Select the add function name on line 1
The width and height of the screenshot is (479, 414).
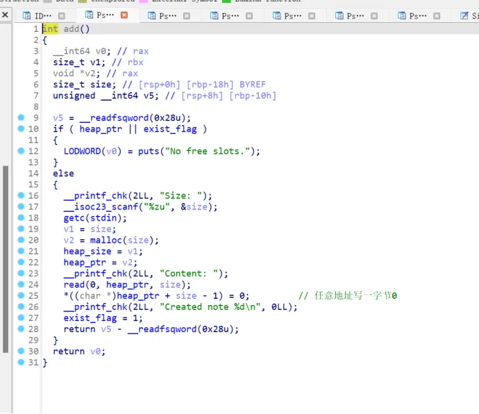[x=72, y=28]
